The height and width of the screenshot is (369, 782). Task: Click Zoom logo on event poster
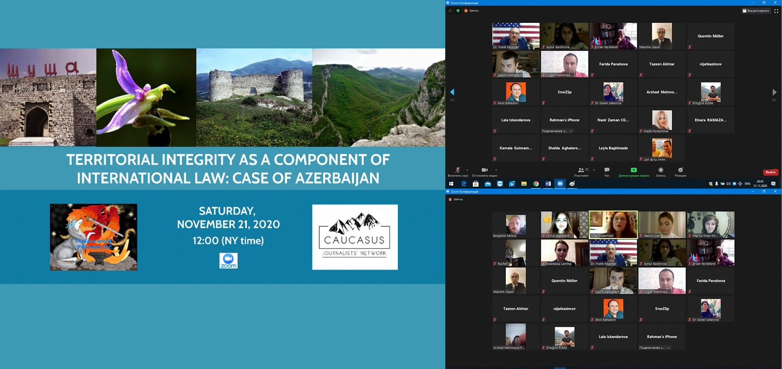[228, 260]
